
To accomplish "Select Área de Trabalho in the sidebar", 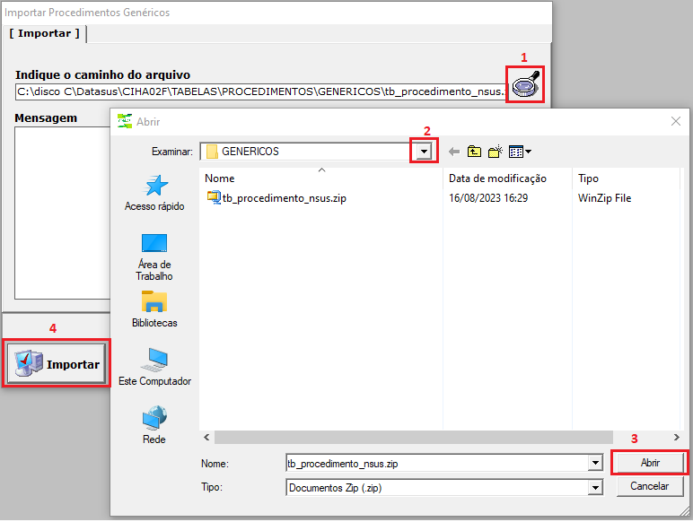I will point(154,256).
